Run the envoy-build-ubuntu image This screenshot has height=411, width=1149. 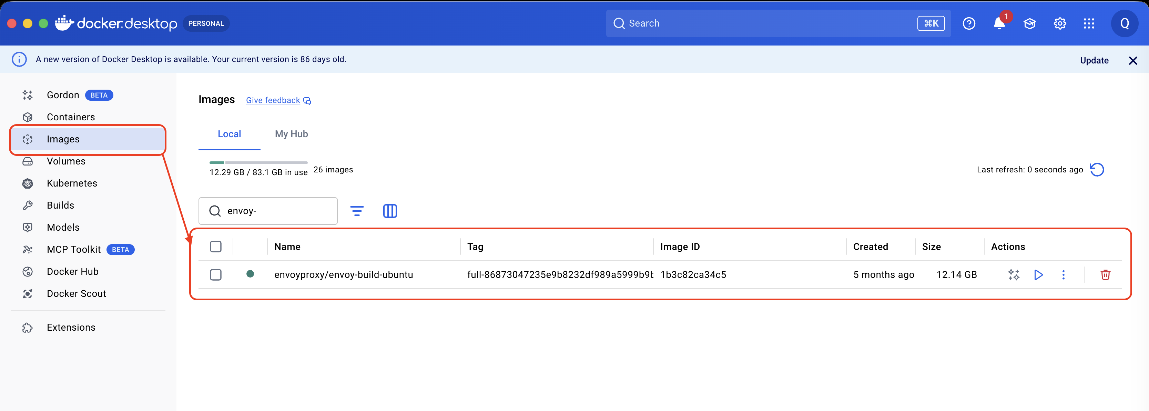tap(1038, 275)
